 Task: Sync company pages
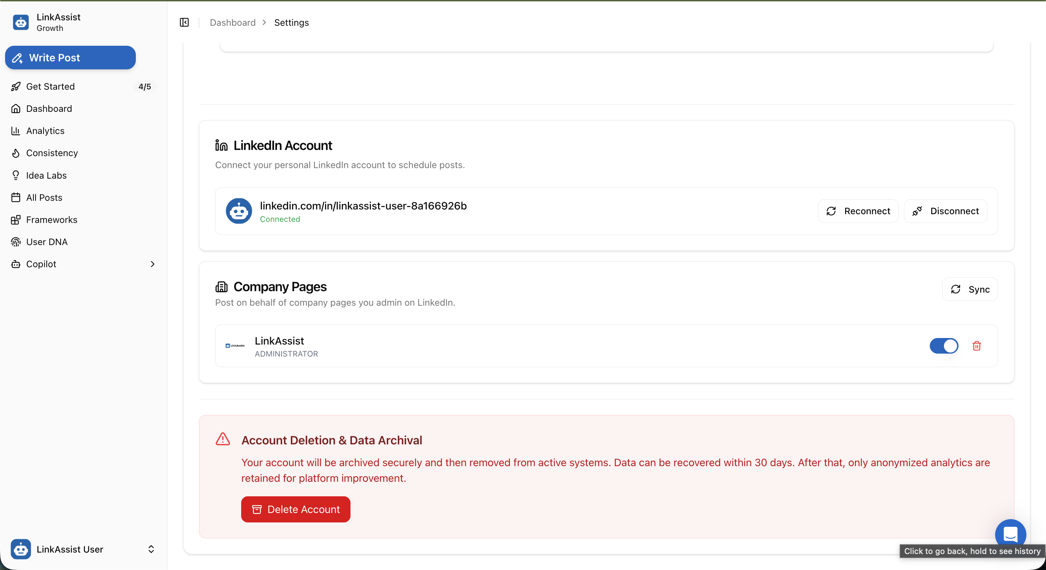pos(970,289)
